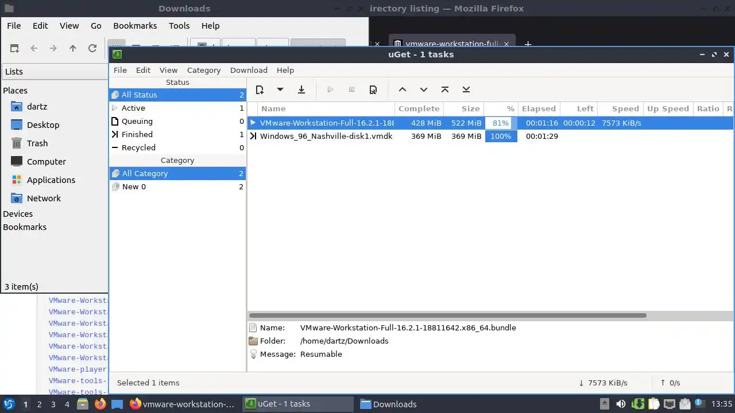The width and height of the screenshot is (735, 413).
Task: Select the Queuing status filter
Action: [177, 121]
